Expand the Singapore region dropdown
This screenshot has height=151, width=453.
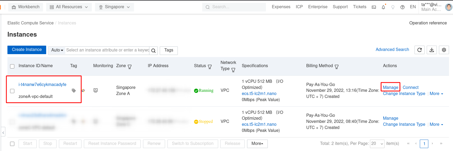(114, 7)
